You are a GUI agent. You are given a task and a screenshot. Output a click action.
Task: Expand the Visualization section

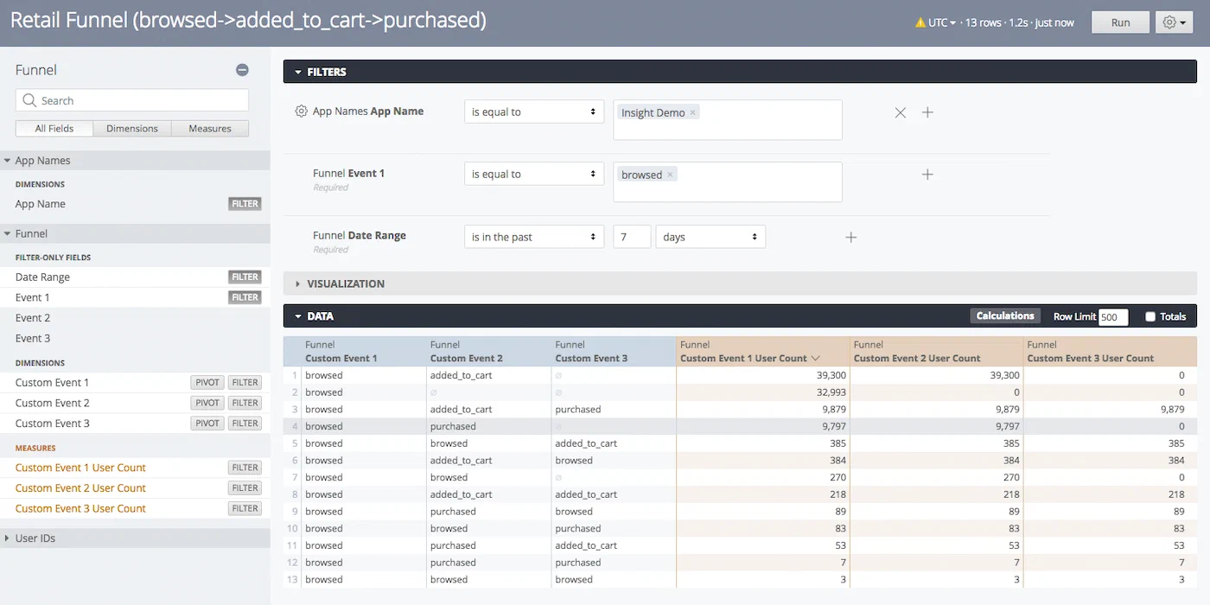[x=346, y=283]
